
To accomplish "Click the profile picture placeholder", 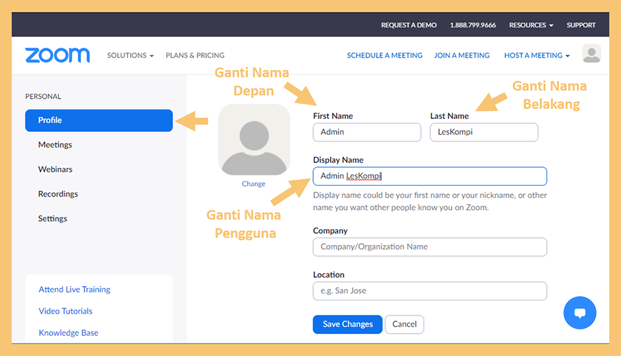I will [254, 140].
